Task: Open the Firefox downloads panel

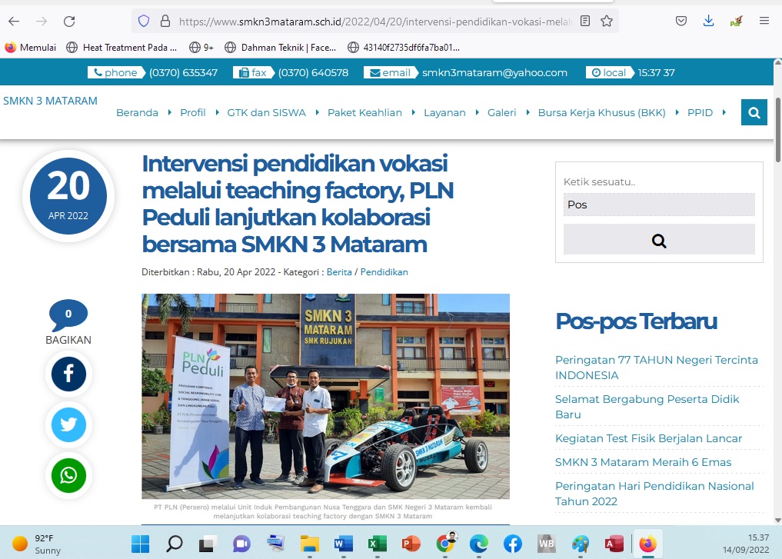Action: [x=708, y=22]
